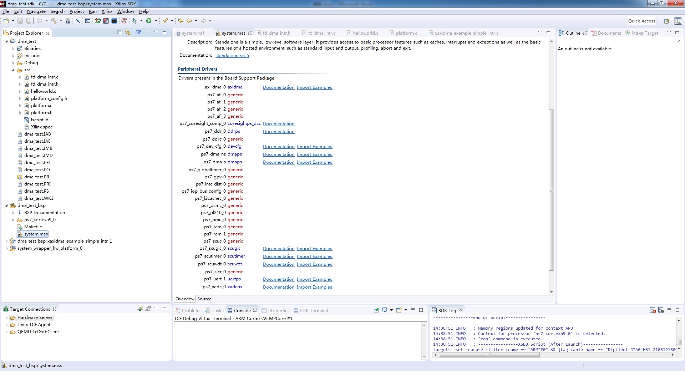
Task: Toggle Skip All Breakpoints icon
Action: (77, 21)
